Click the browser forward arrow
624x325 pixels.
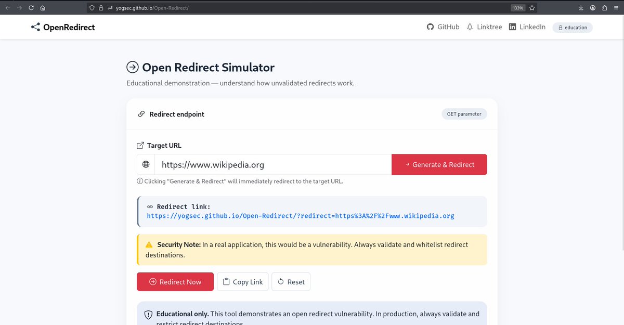pyautogui.click(x=20, y=8)
